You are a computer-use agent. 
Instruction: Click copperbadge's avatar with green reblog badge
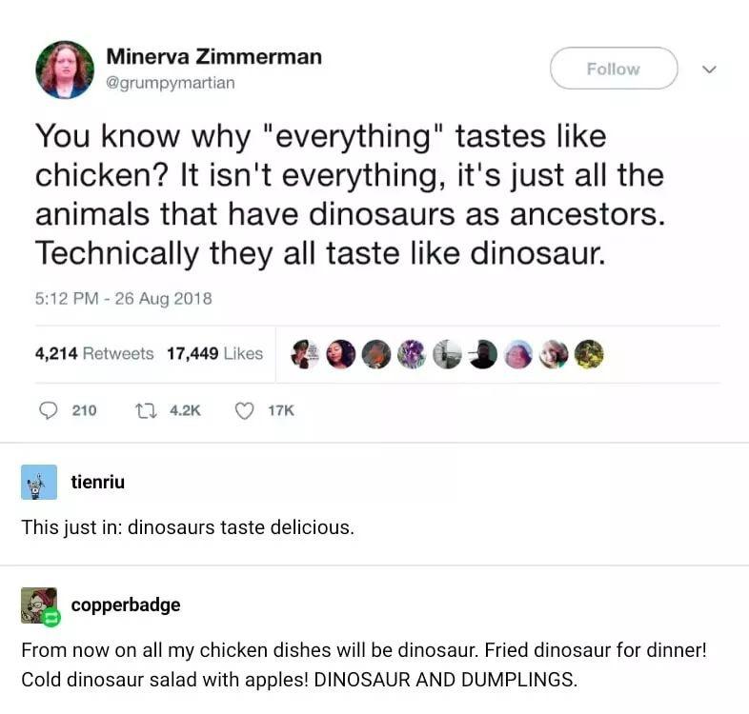pos(39,605)
